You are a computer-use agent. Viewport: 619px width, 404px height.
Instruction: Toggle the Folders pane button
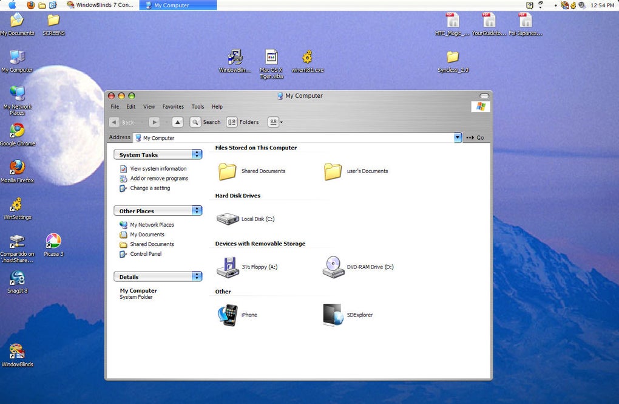pyautogui.click(x=243, y=122)
